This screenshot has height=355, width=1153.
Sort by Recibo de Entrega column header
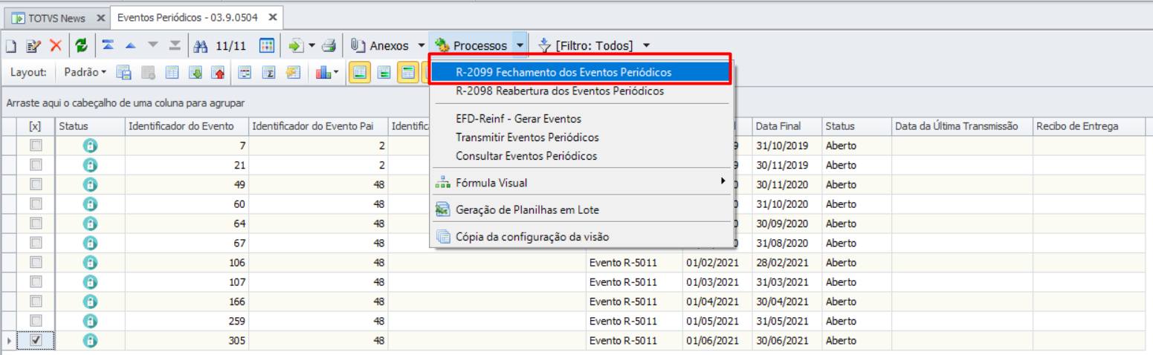(x=1088, y=126)
